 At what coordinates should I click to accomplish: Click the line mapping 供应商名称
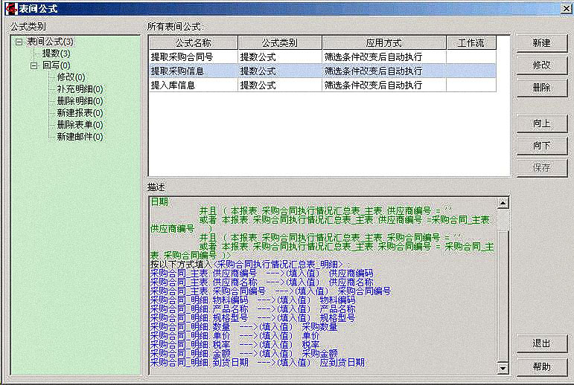point(262,282)
